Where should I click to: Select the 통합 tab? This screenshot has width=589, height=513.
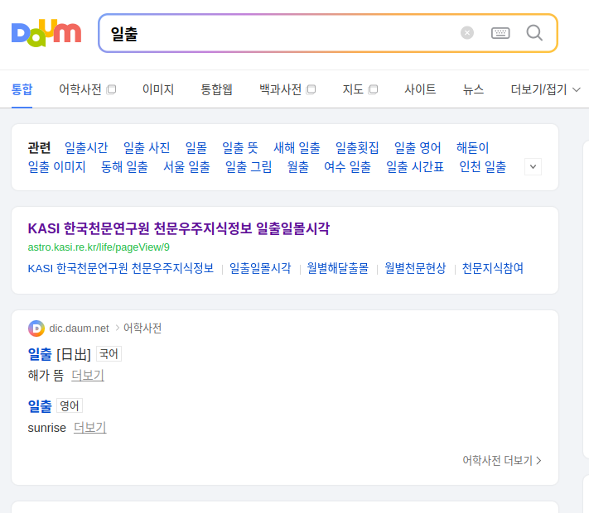click(22, 89)
